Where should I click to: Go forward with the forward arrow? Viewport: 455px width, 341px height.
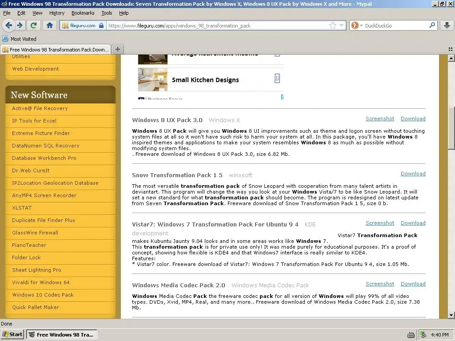(x=20, y=25)
